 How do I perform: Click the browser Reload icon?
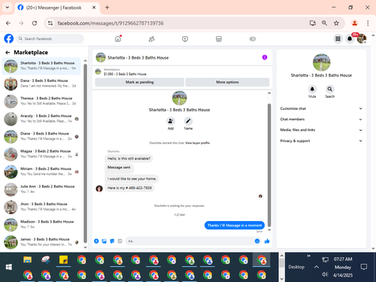(35, 23)
